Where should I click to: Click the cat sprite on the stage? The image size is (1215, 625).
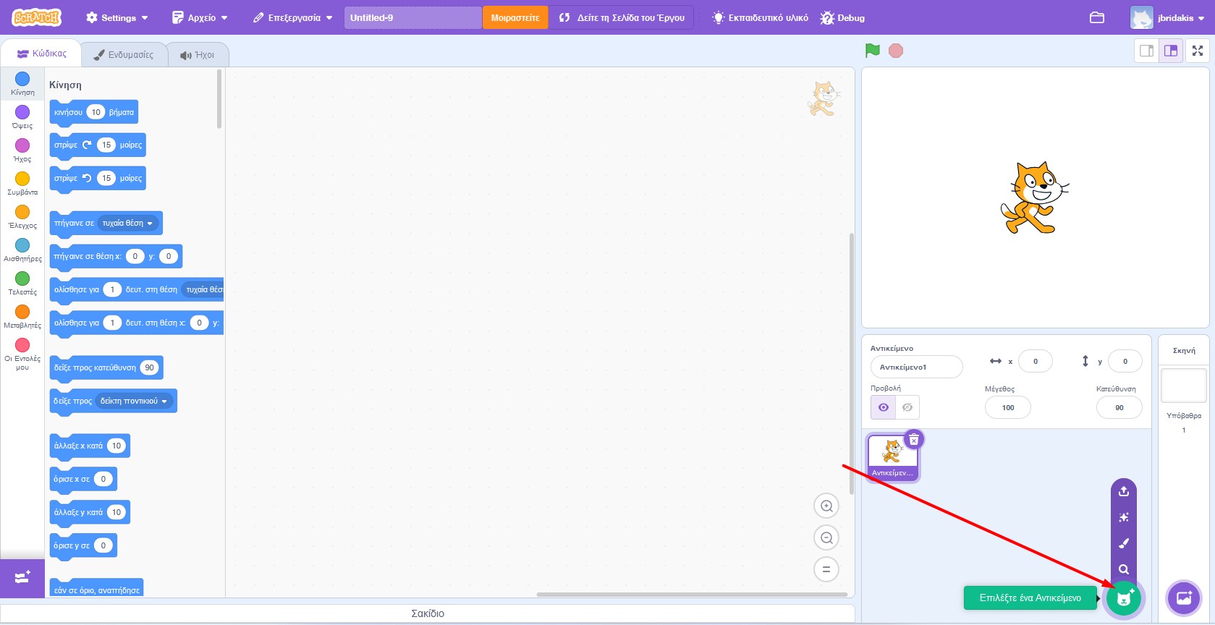click(1034, 197)
